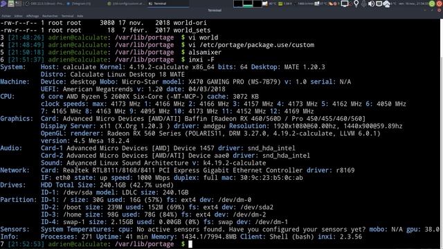Click the wired network tray icon
443x249 pixels.
coord(379,3)
